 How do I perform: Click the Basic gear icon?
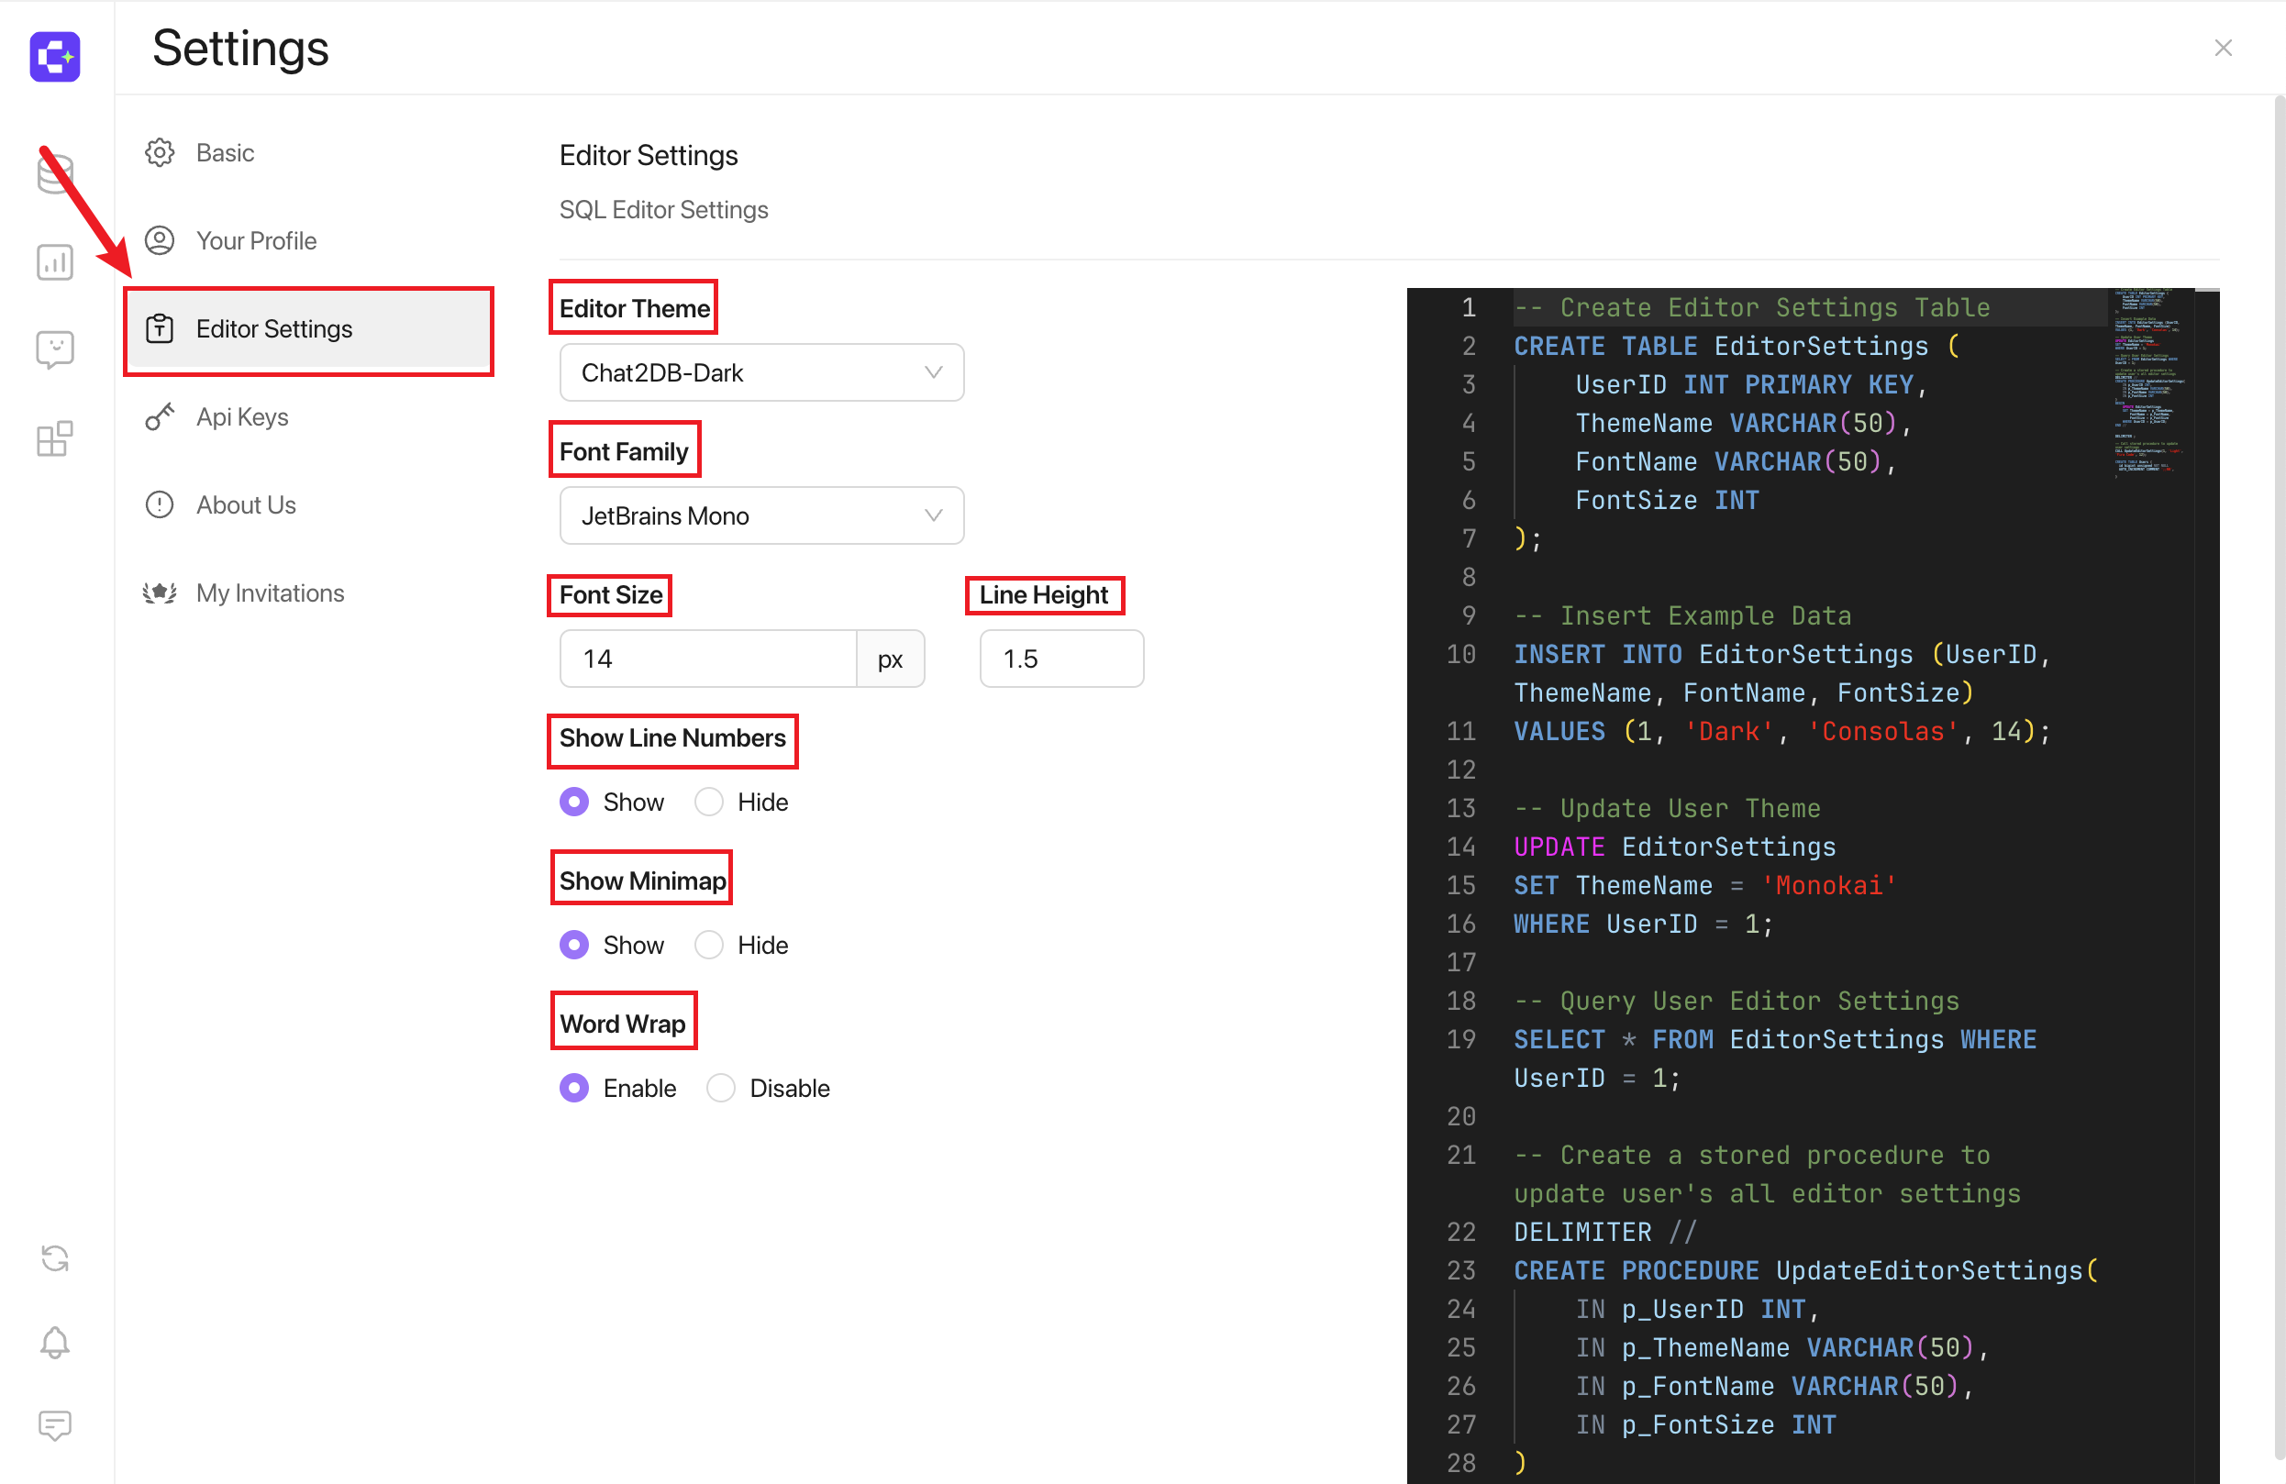160,153
